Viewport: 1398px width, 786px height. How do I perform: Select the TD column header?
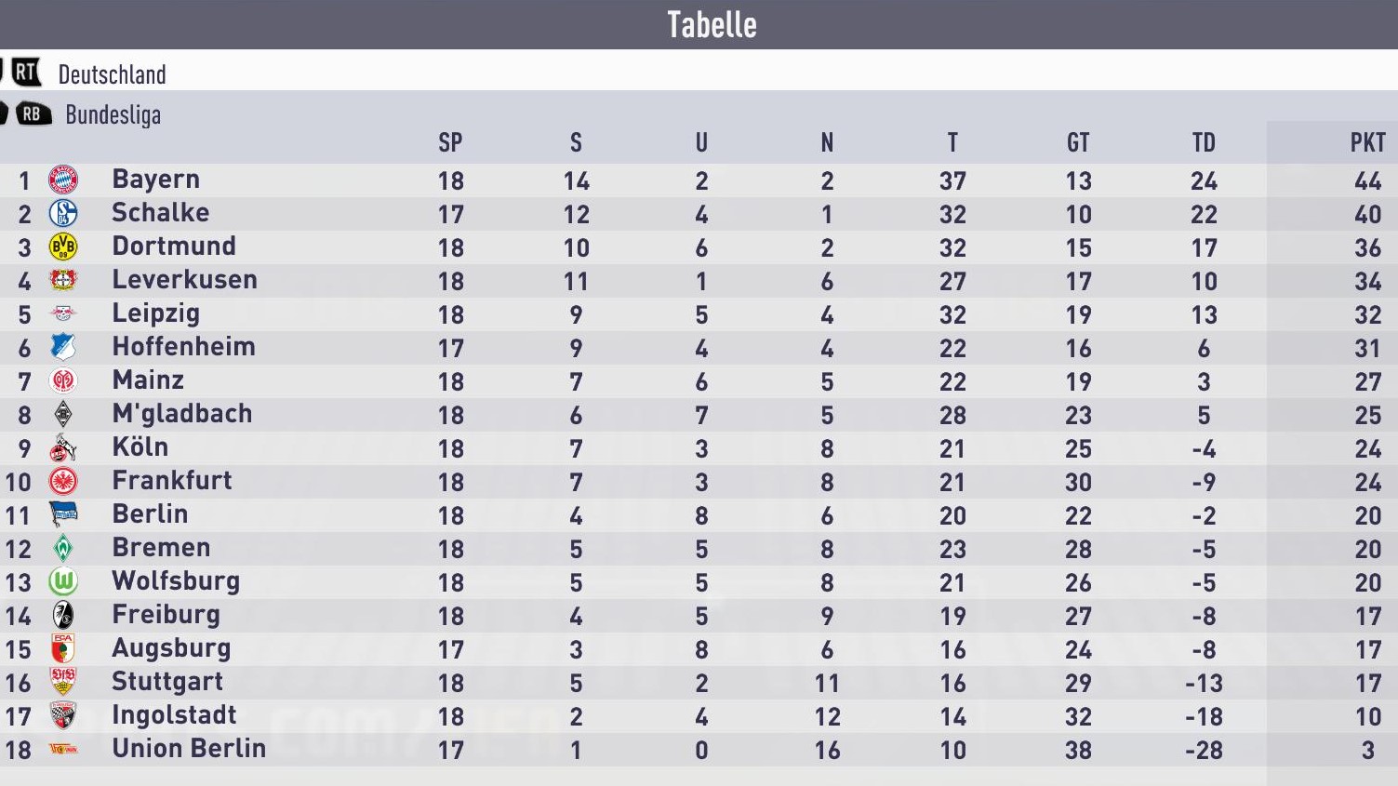[x=1204, y=142]
